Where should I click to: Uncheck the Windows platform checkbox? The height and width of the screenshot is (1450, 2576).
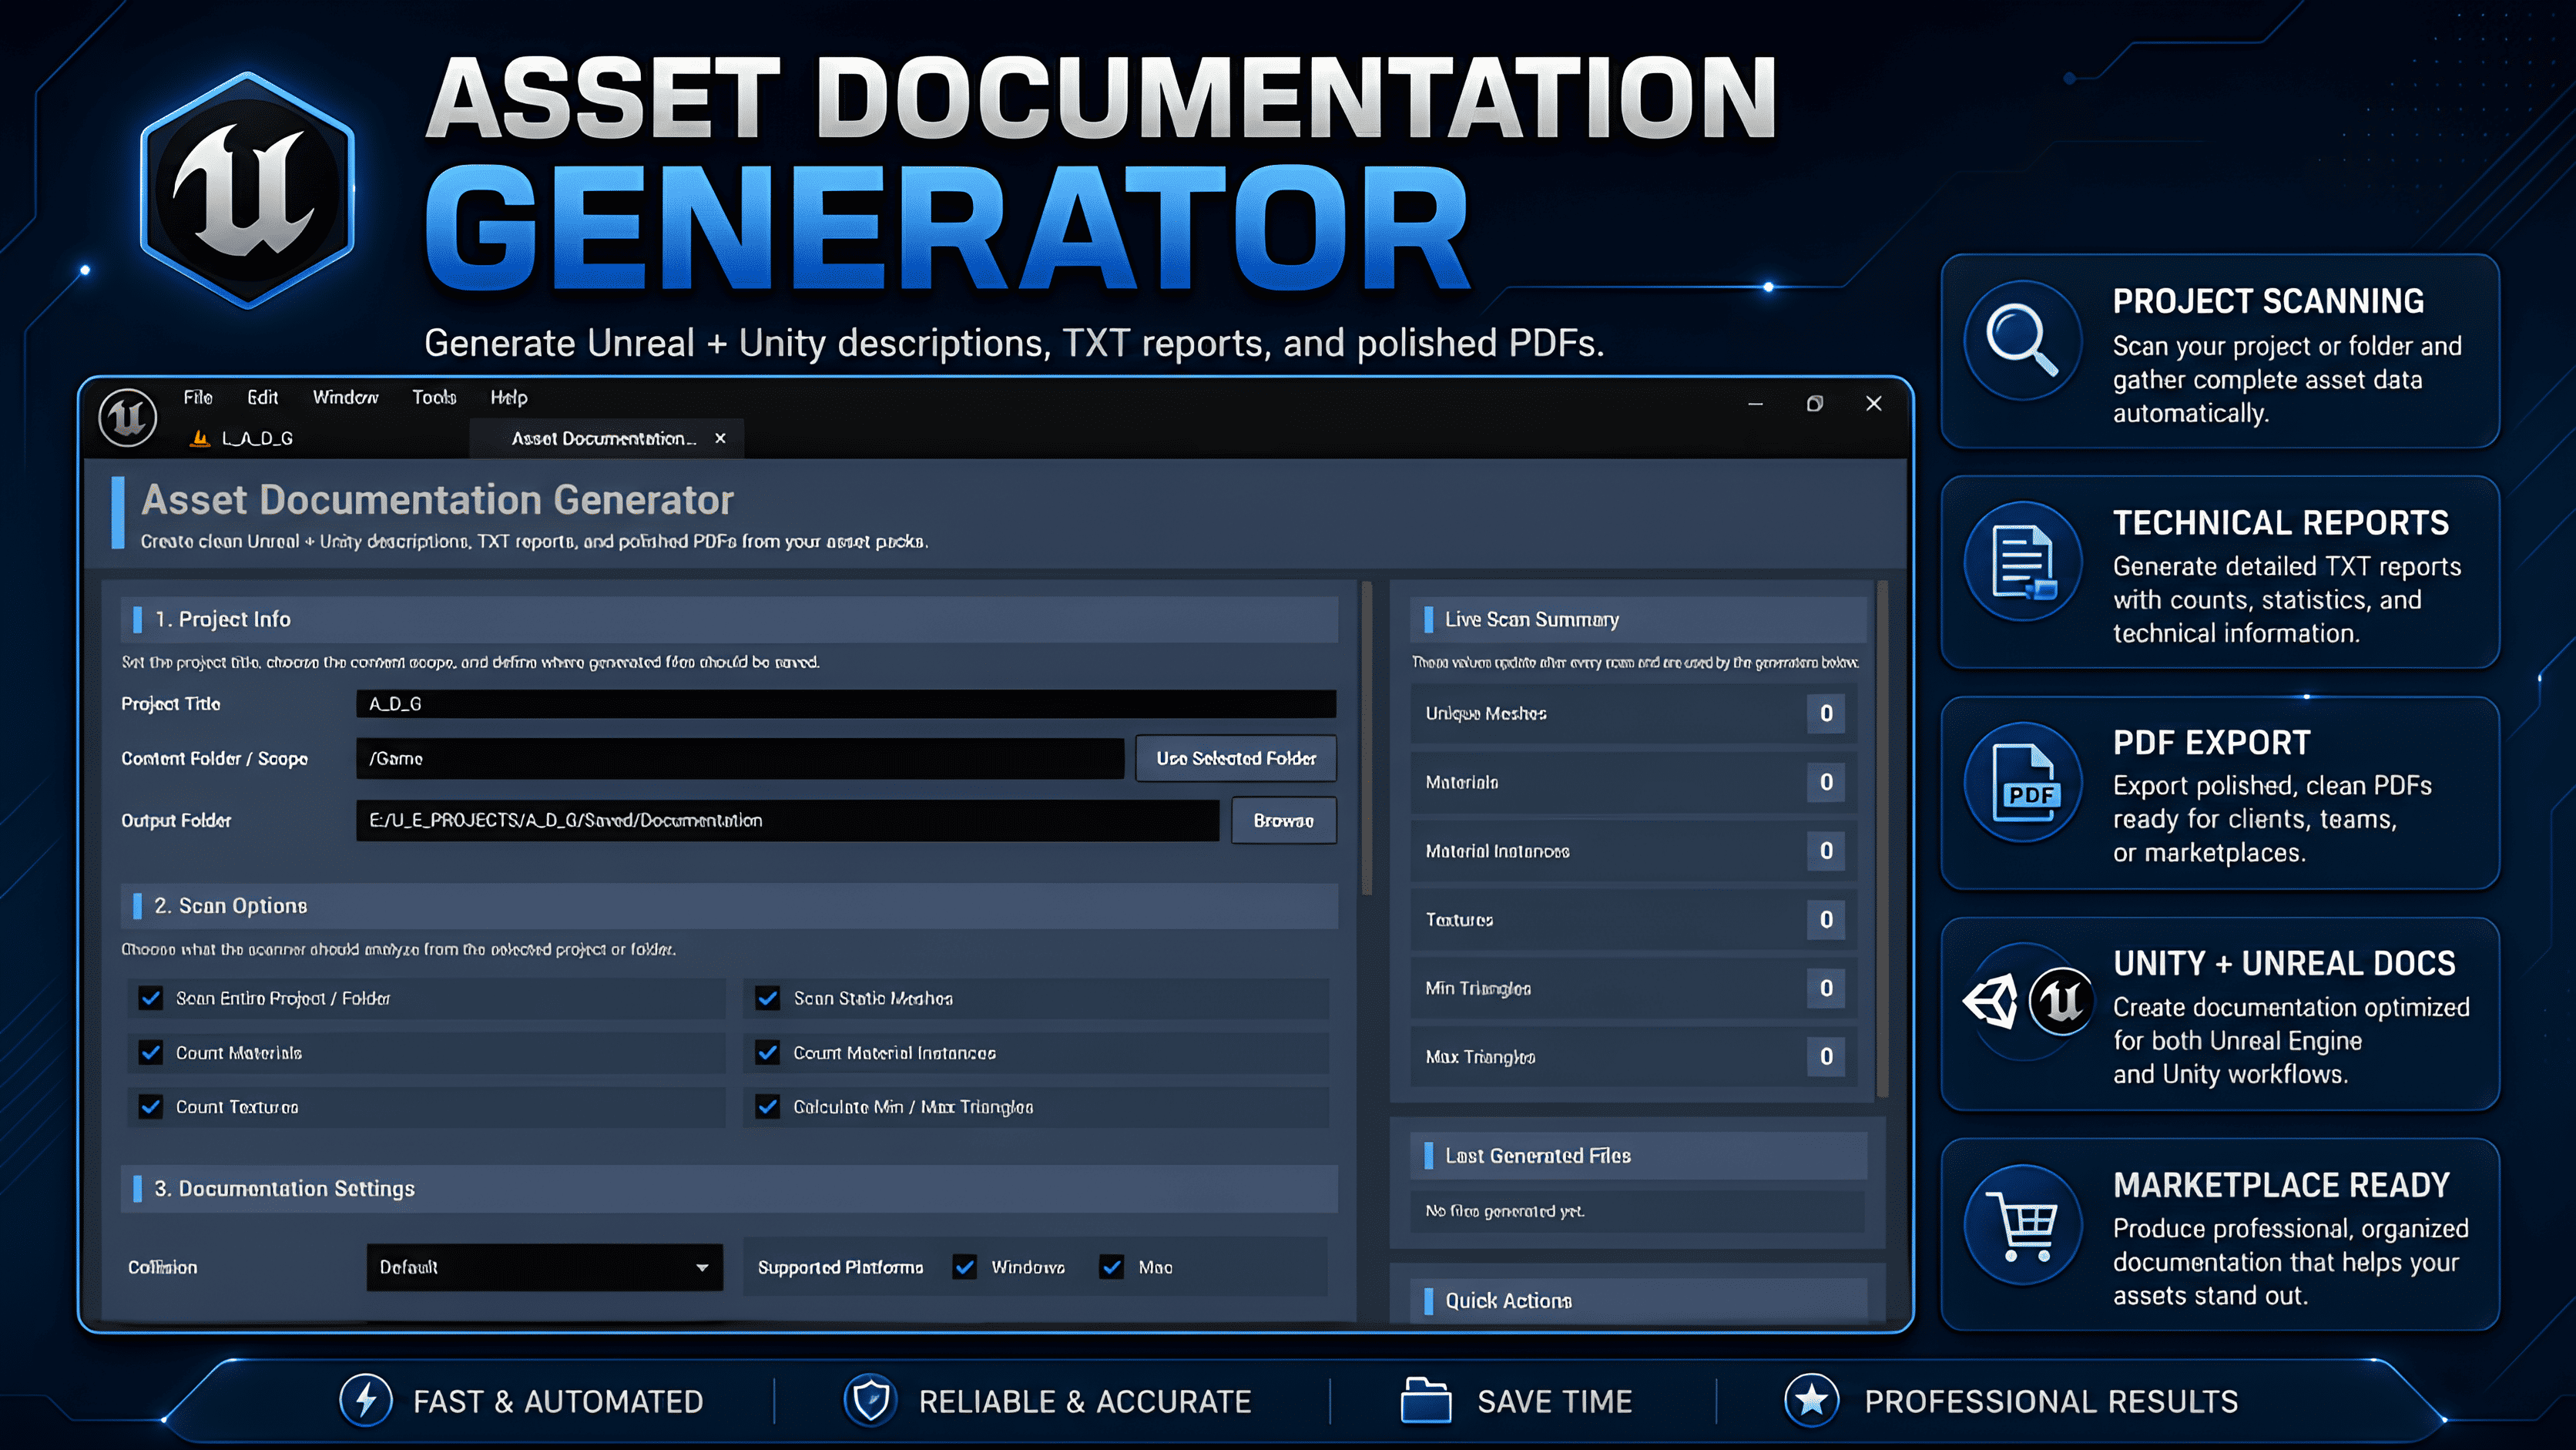click(x=965, y=1267)
